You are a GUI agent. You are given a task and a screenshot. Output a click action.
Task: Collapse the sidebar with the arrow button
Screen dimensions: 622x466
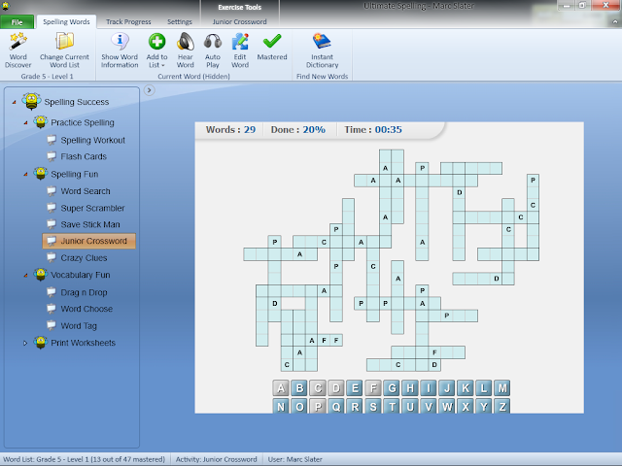(x=149, y=90)
